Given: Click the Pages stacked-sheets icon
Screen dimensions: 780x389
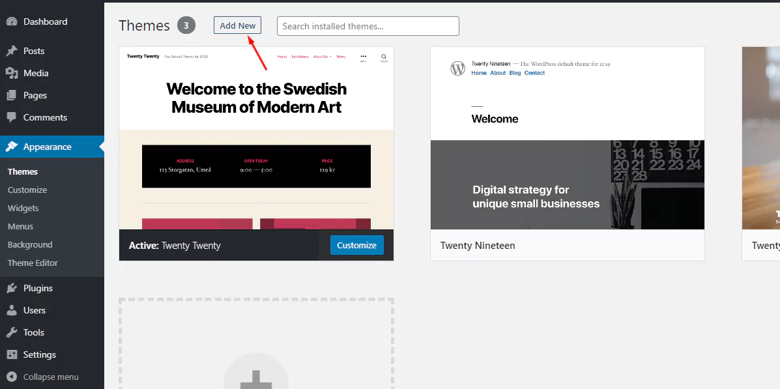Looking at the screenshot, I should [12, 96].
